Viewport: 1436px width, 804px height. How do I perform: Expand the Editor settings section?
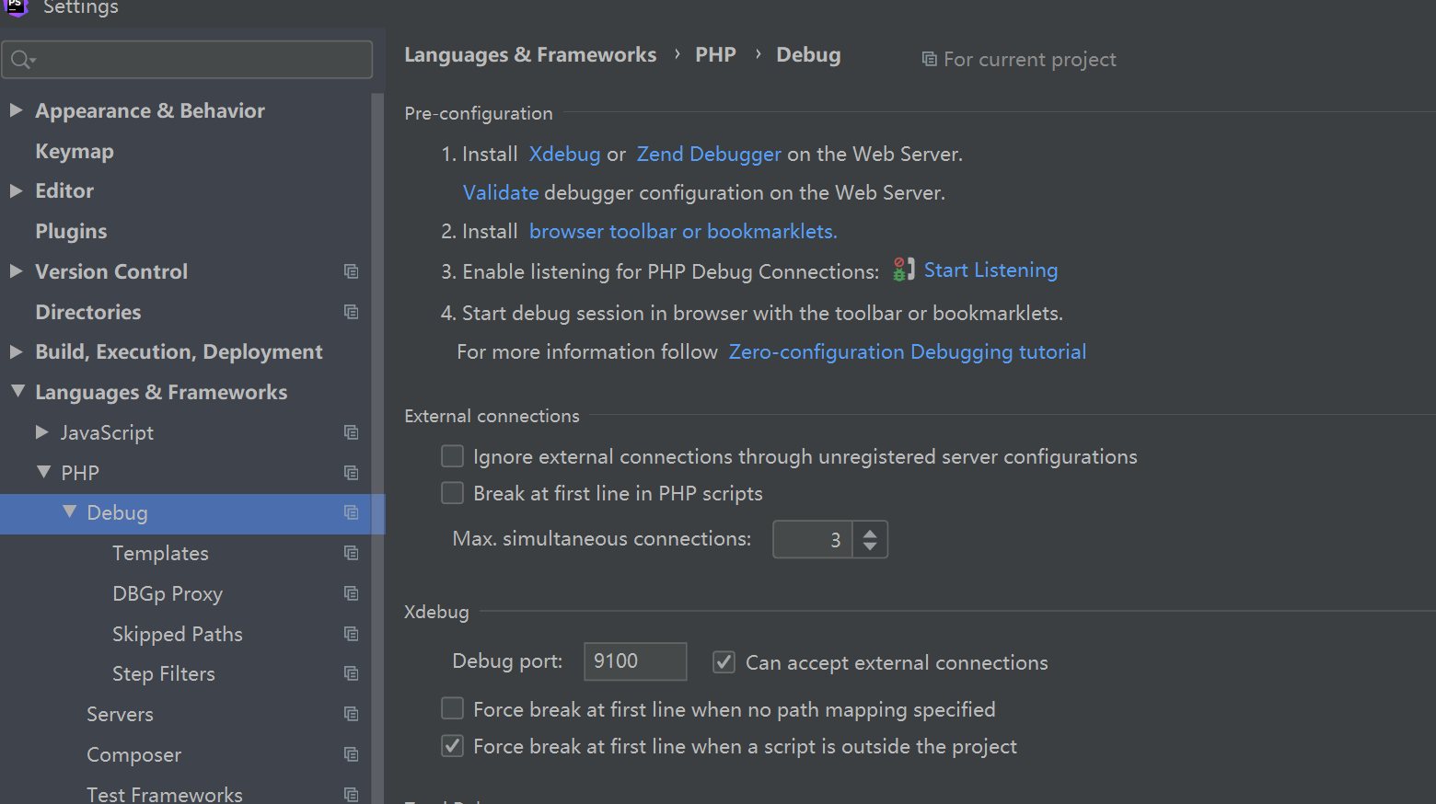tap(16, 190)
